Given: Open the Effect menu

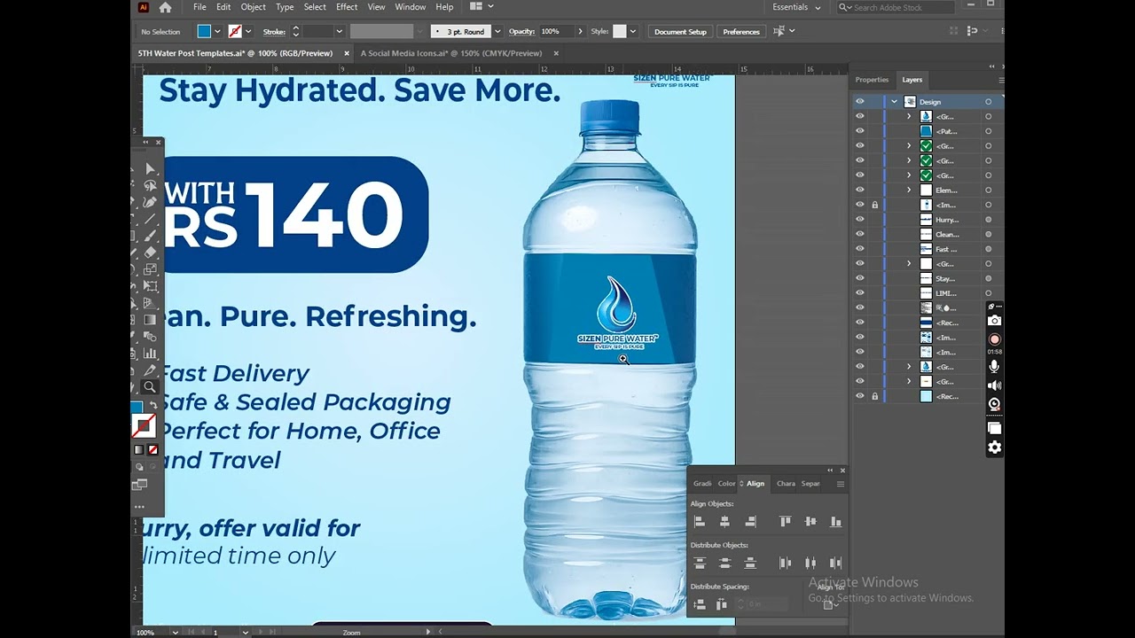Looking at the screenshot, I should (x=347, y=7).
